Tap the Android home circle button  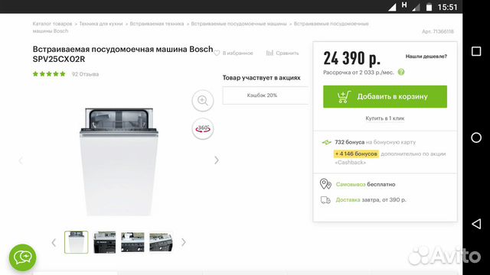click(x=476, y=137)
